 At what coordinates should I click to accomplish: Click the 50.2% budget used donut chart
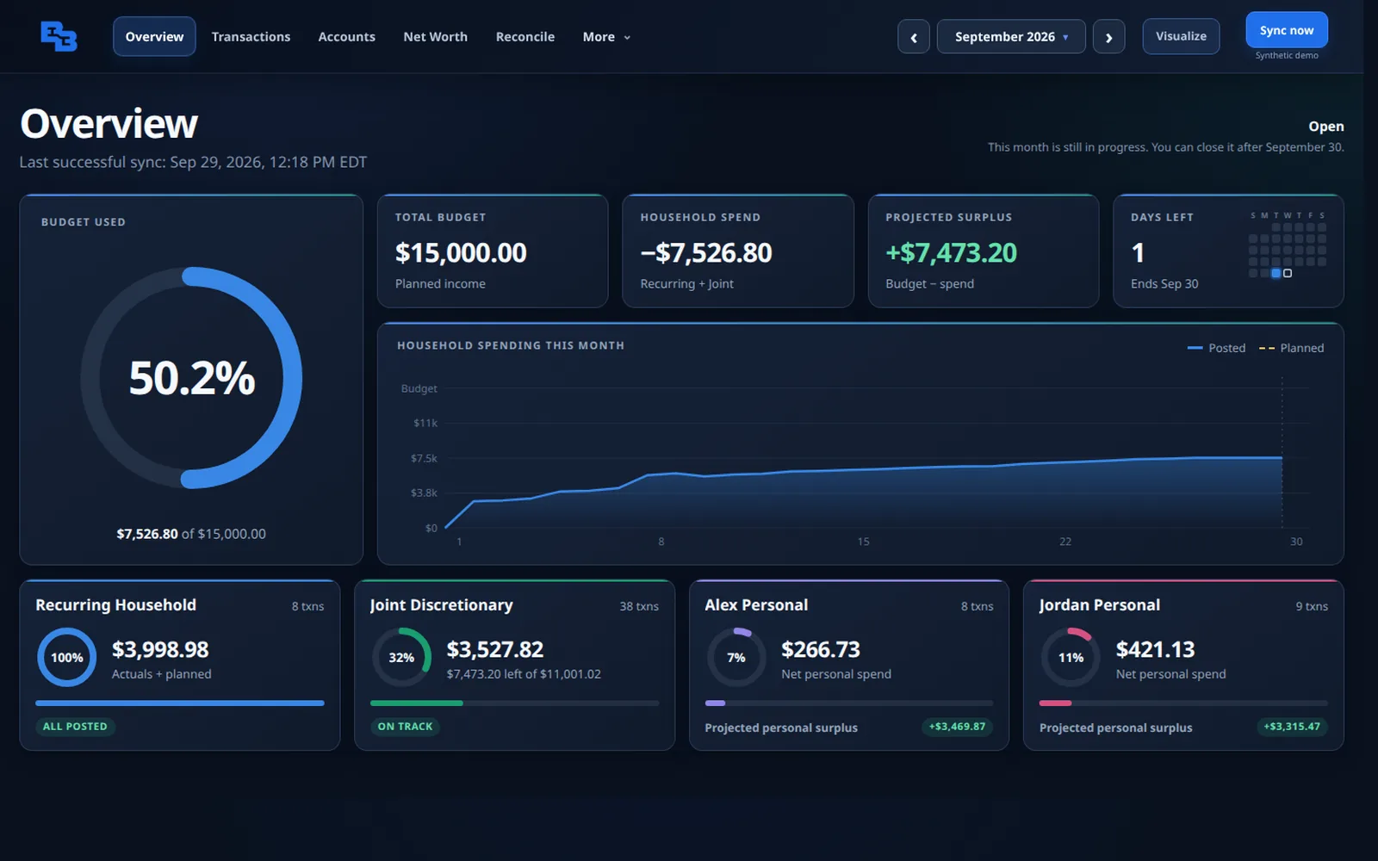click(x=191, y=378)
